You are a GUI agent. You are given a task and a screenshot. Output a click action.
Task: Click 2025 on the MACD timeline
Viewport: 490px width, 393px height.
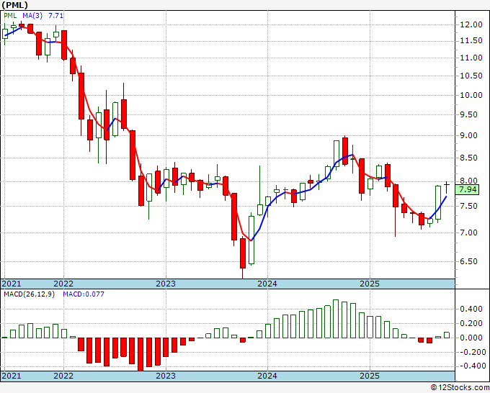370,376
